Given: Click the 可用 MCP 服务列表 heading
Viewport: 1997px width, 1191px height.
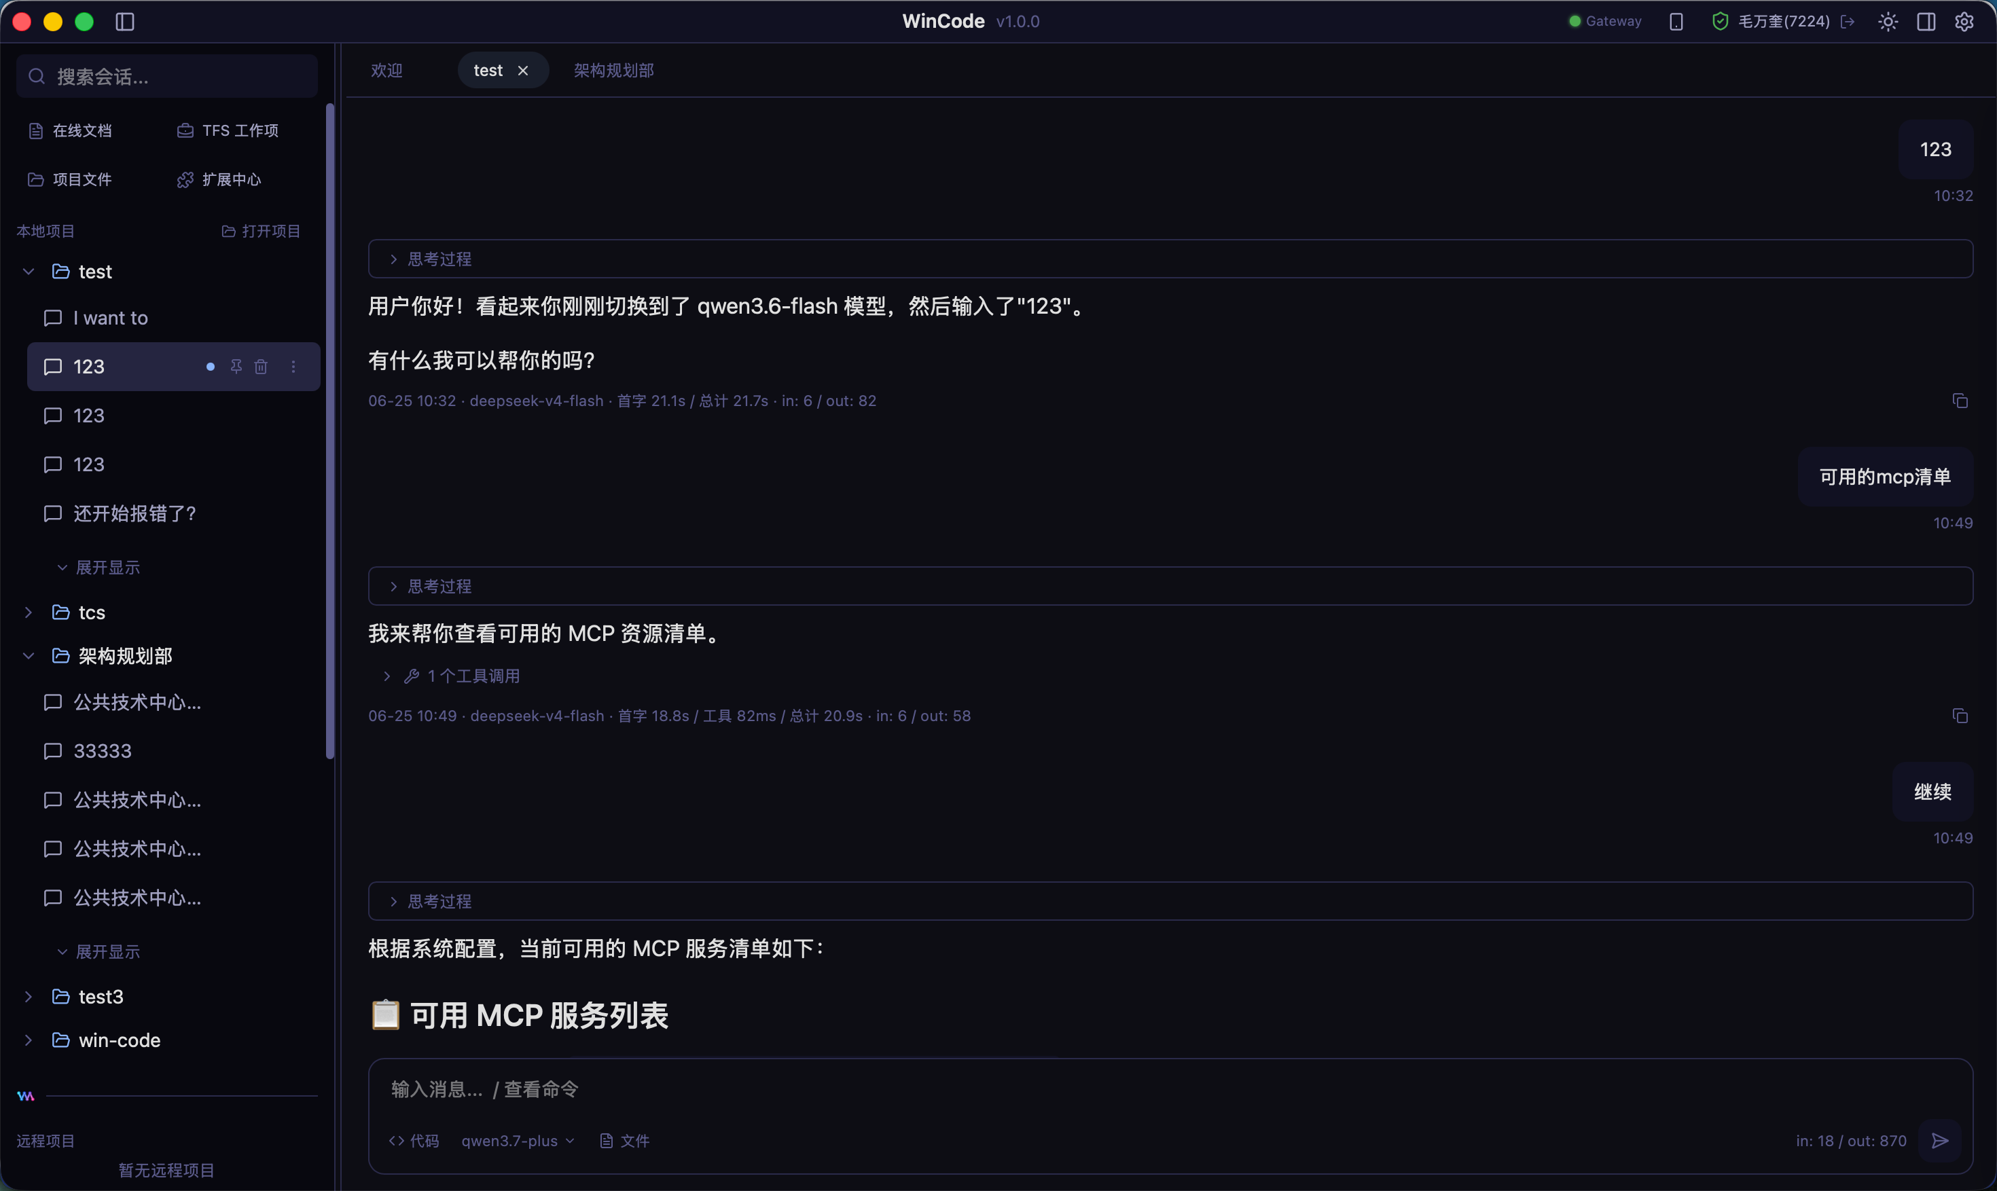Looking at the screenshot, I should coord(539,1015).
